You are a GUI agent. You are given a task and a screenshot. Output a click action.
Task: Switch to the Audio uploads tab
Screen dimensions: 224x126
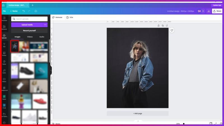click(x=42, y=37)
